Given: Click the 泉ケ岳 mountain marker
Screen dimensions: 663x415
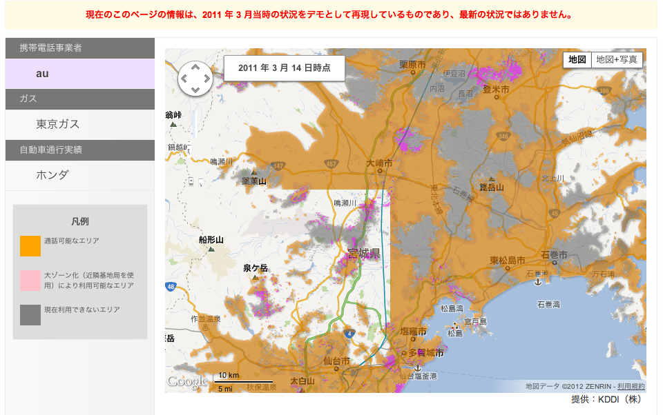Looking at the screenshot, I should (x=255, y=278).
